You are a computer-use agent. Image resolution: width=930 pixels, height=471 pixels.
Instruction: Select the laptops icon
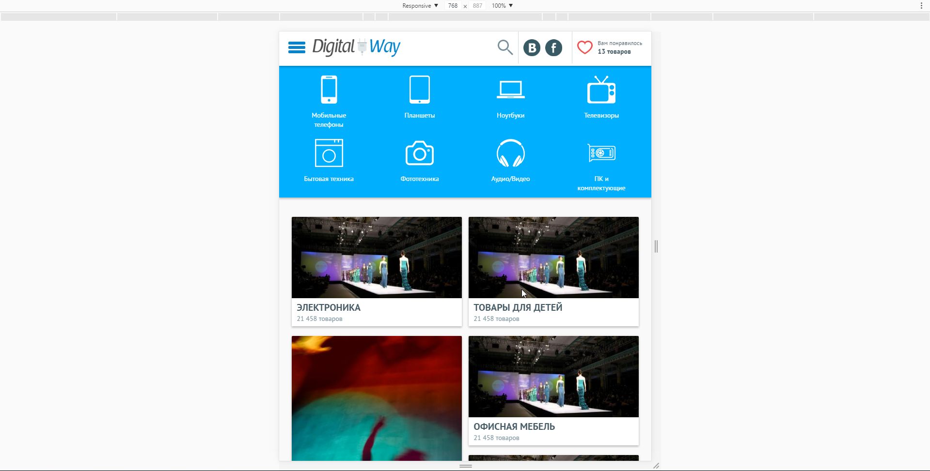coord(511,90)
